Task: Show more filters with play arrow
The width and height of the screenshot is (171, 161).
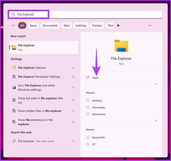Action: pos(118,25)
